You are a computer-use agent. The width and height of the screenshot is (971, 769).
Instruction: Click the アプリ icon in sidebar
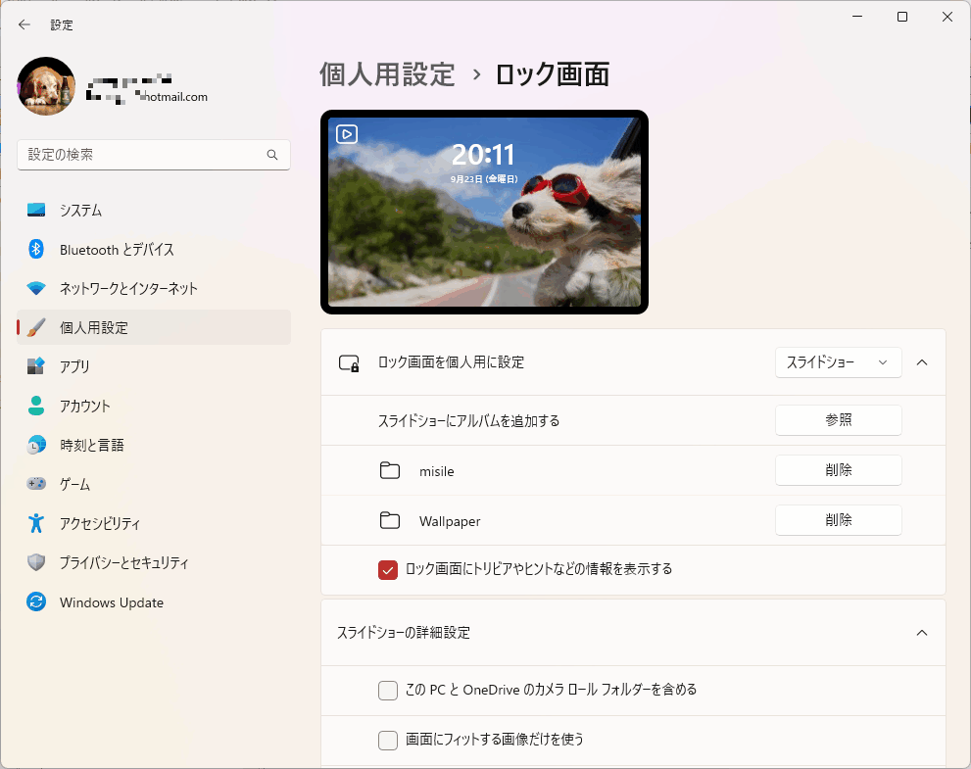click(36, 366)
